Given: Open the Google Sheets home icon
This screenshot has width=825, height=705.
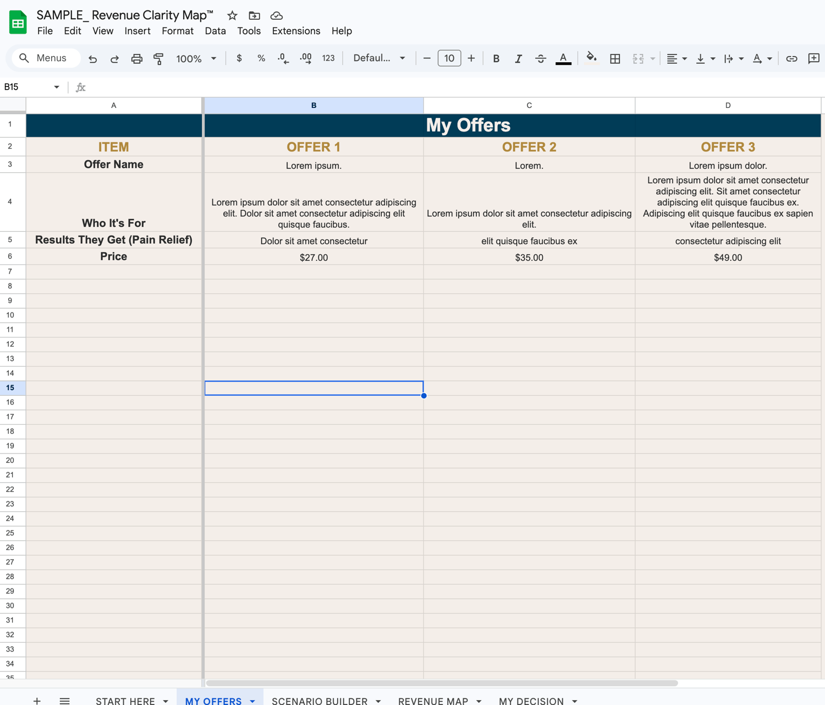Looking at the screenshot, I should 18,23.
